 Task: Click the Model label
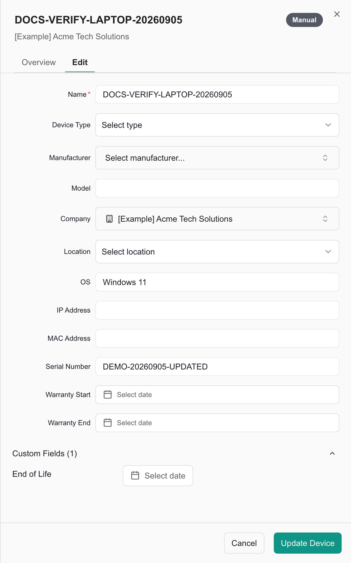81,188
